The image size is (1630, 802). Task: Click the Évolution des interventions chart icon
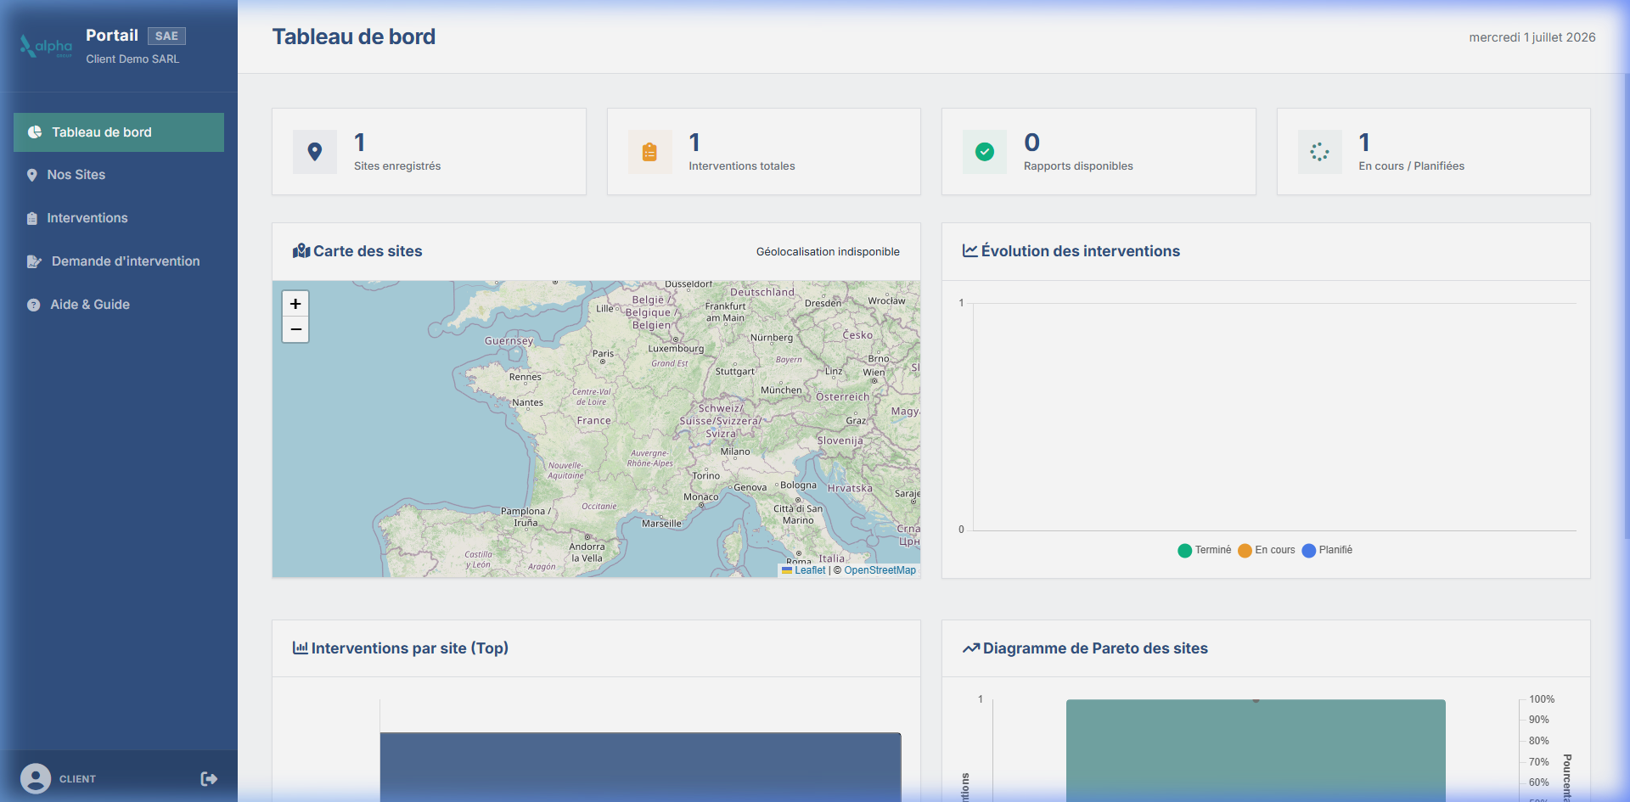(x=970, y=251)
